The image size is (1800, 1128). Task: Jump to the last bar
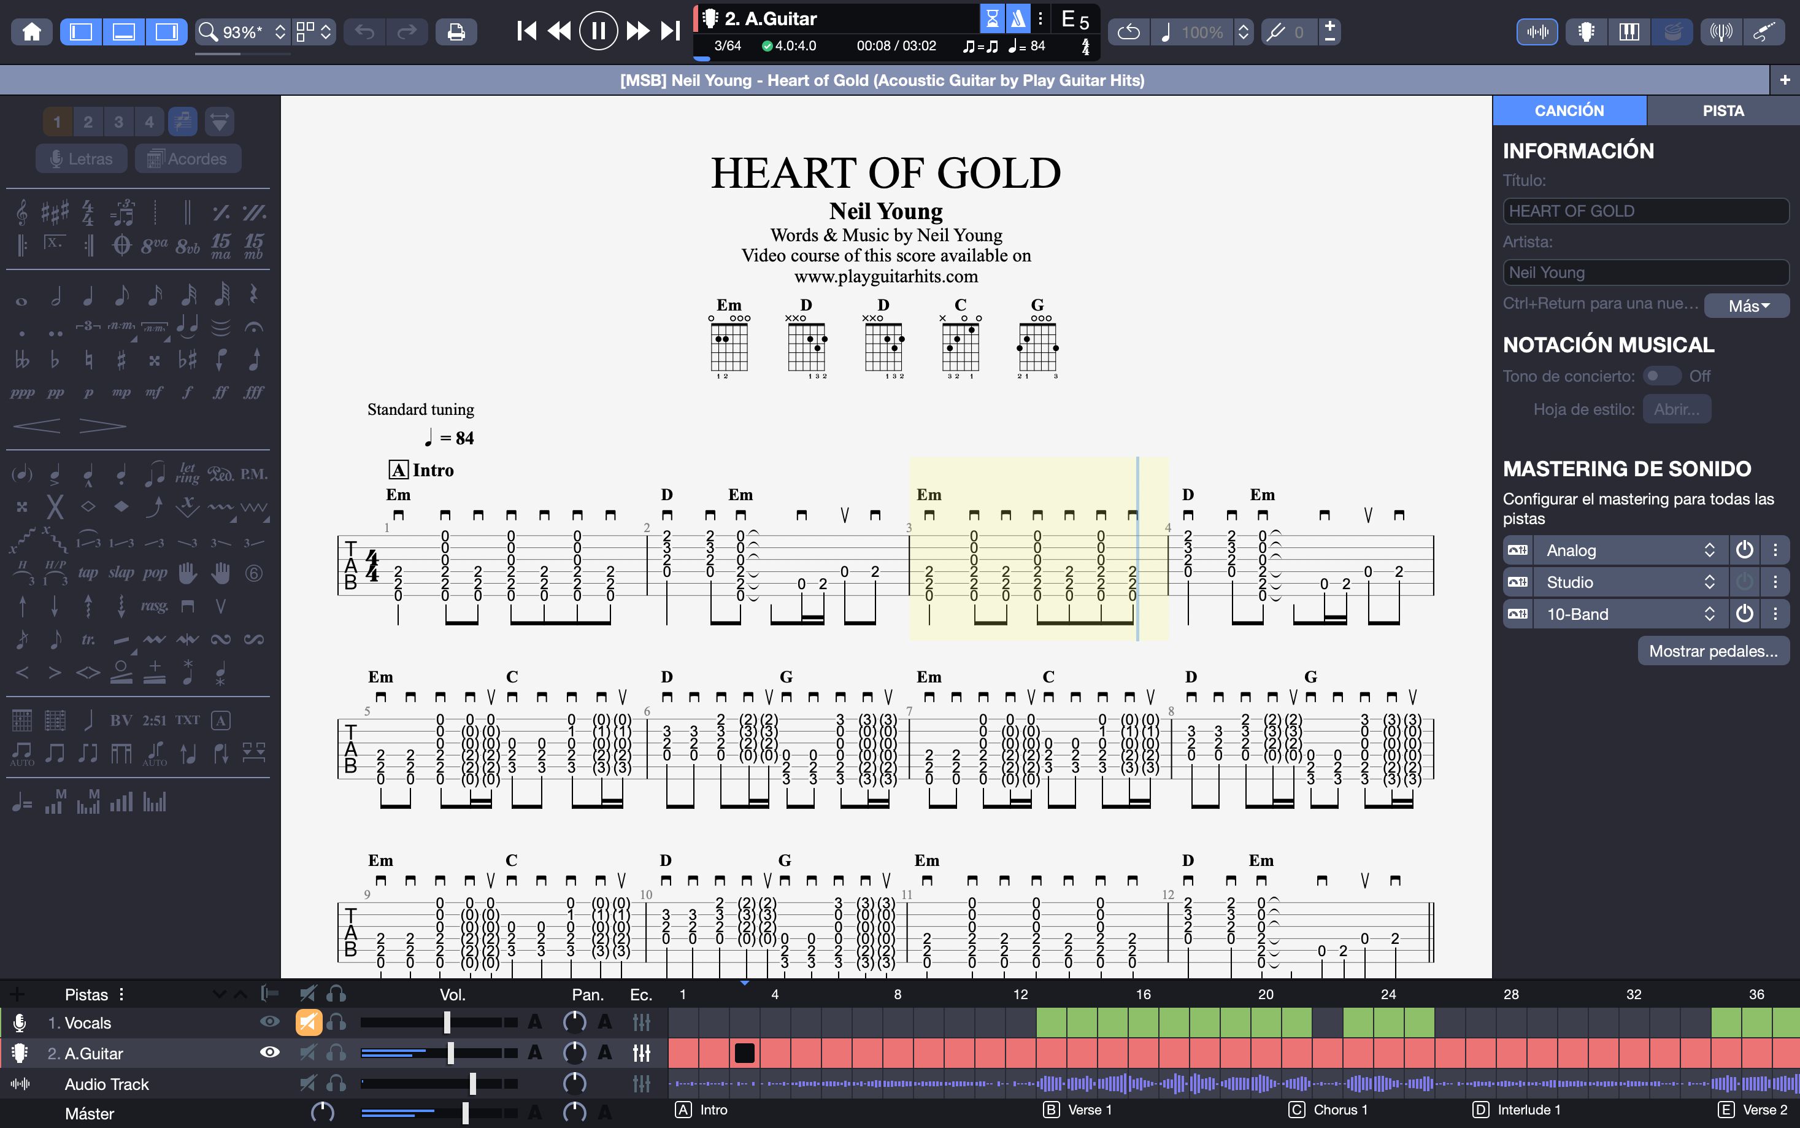point(671,31)
